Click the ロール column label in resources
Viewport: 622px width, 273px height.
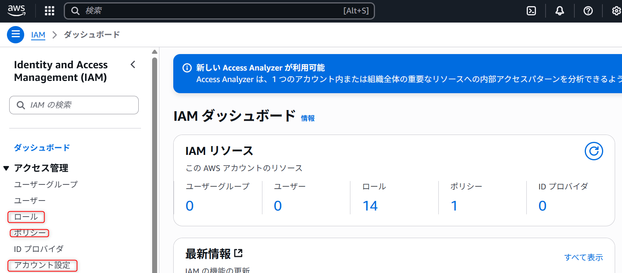pos(374,186)
